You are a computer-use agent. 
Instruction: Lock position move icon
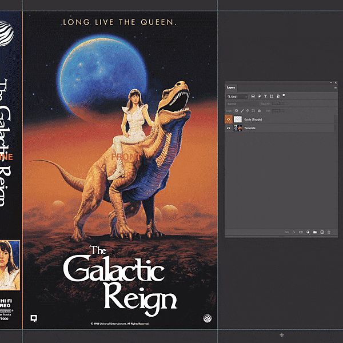tap(248, 111)
